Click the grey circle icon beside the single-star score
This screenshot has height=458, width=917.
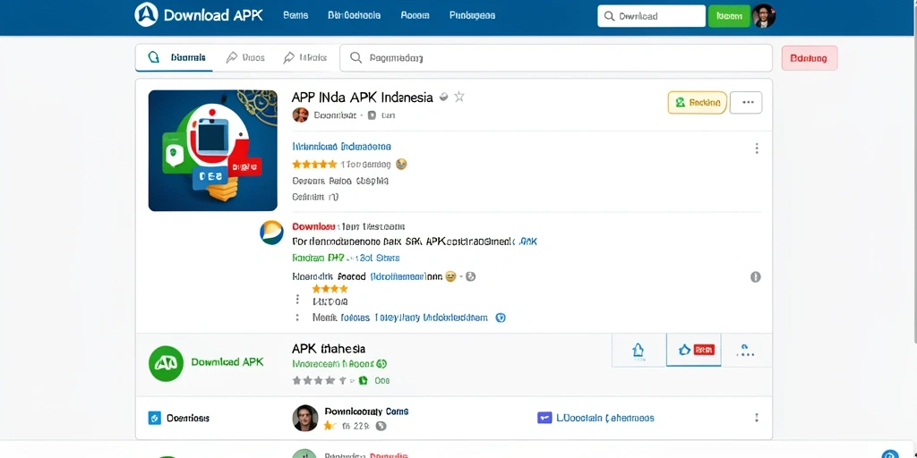[381, 426]
